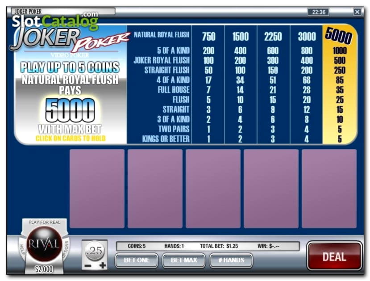The width and height of the screenshot is (370, 281).
Task: Click the 3000 payout value
Action: coord(307,37)
